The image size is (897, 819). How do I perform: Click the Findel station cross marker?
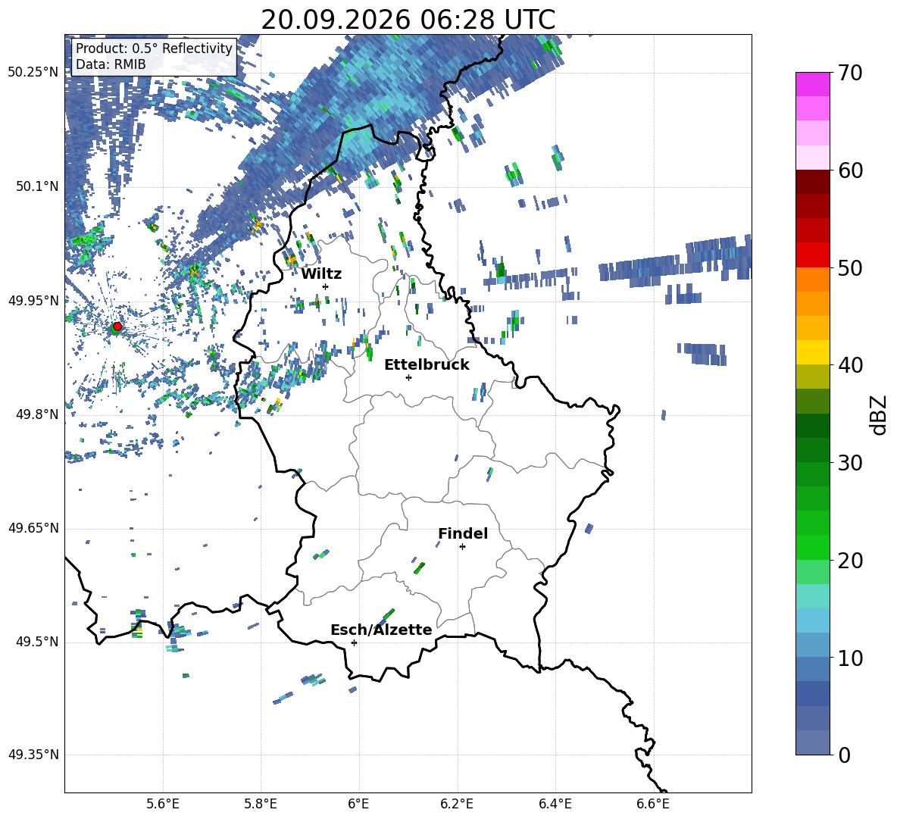click(x=462, y=547)
